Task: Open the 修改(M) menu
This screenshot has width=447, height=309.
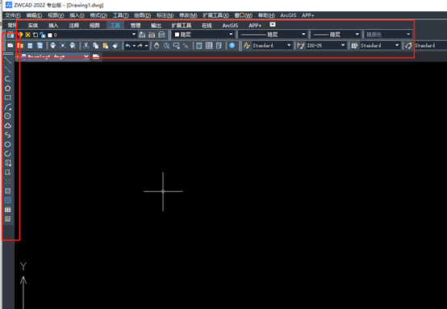Action: click(x=188, y=15)
